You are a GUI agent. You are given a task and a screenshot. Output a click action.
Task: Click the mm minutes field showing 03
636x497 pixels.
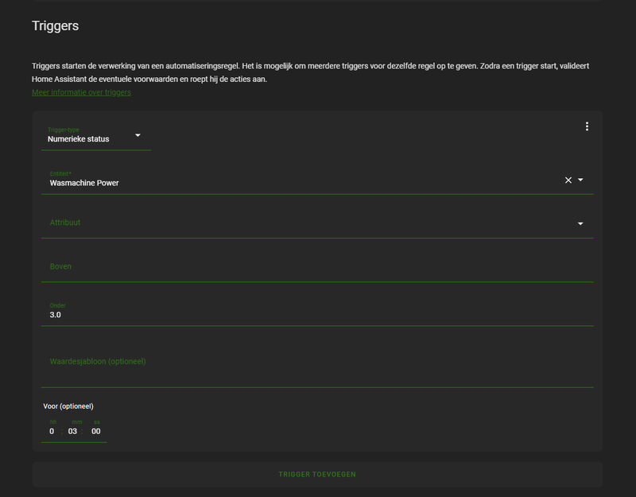pos(75,431)
